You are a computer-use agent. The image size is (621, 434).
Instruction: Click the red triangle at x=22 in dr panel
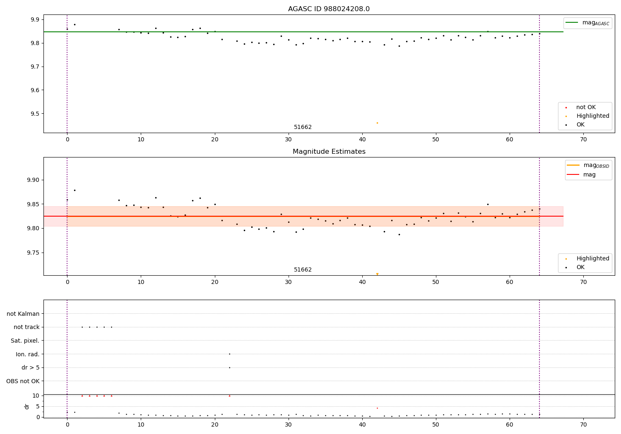click(x=229, y=396)
